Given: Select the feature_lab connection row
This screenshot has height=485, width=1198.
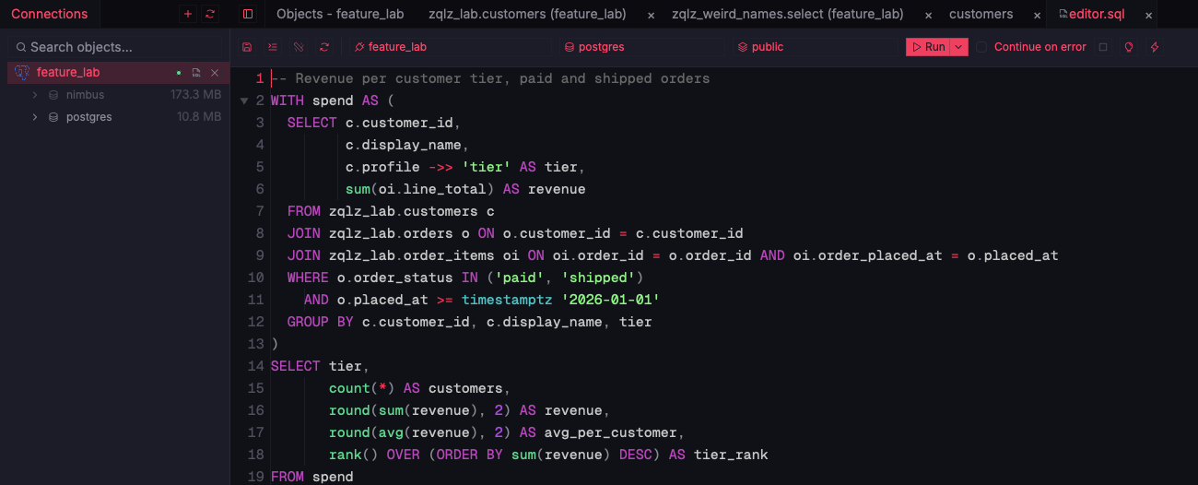Looking at the screenshot, I should pos(118,72).
